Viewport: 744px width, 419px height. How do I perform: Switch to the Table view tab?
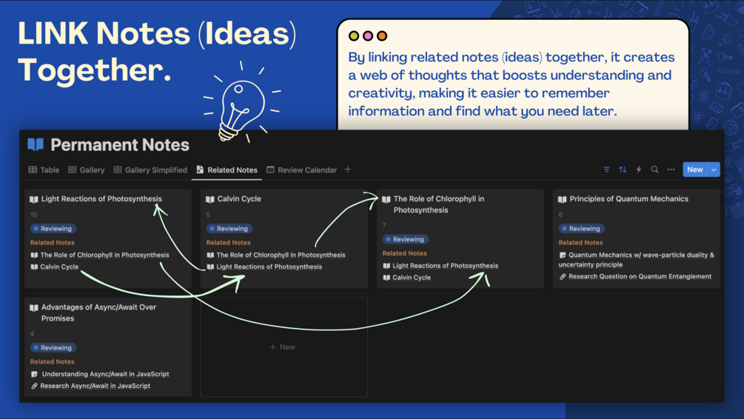44,170
